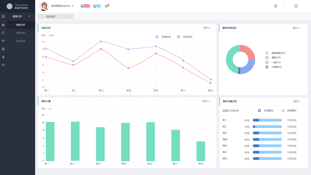
Task: Click the 周二 bar in 接待人数 chart
Action: pyautogui.click(x=75, y=141)
